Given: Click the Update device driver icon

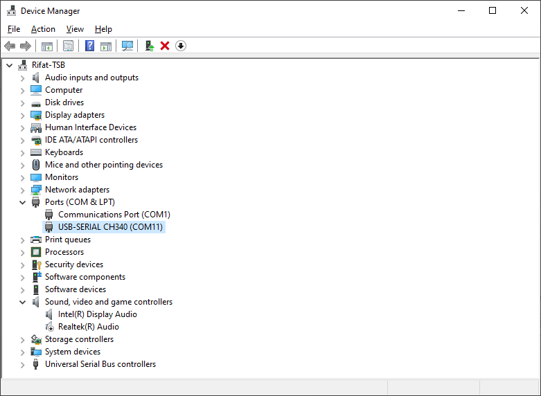Looking at the screenshot, I should (x=149, y=46).
